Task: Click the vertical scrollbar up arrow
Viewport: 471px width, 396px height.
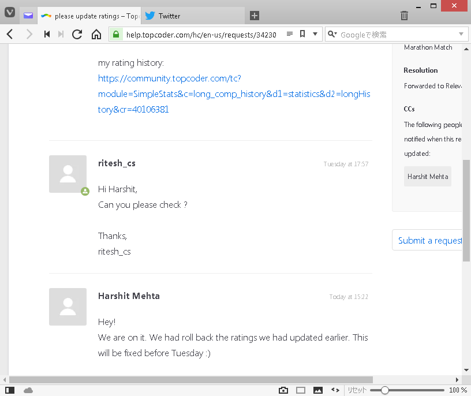Action: 466,48
